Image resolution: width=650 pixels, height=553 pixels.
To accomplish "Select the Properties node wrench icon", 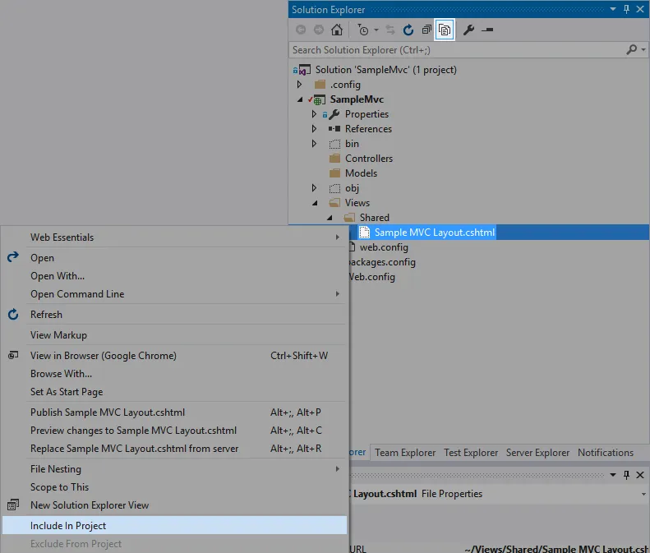I will point(334,114).
